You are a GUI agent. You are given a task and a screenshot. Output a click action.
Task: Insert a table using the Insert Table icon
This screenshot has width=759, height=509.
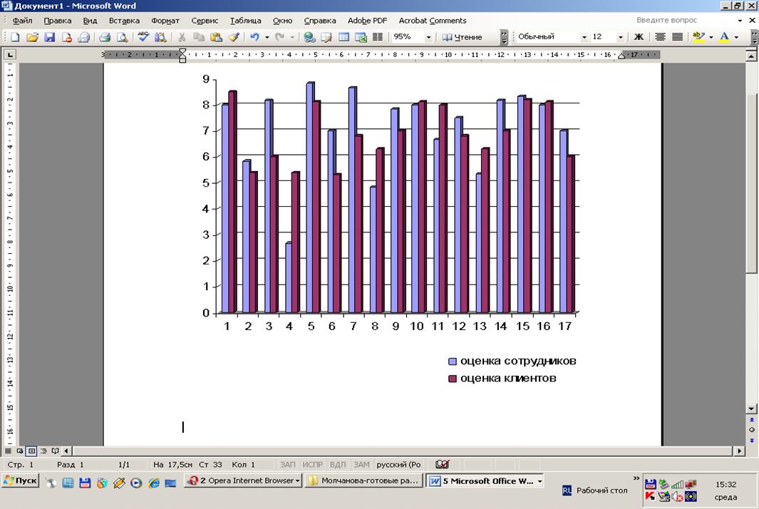pos(344,37)
